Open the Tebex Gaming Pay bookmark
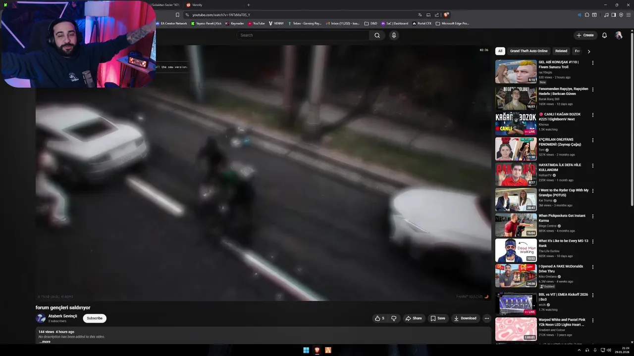The image size is (634, 356). tap(305, 23)
